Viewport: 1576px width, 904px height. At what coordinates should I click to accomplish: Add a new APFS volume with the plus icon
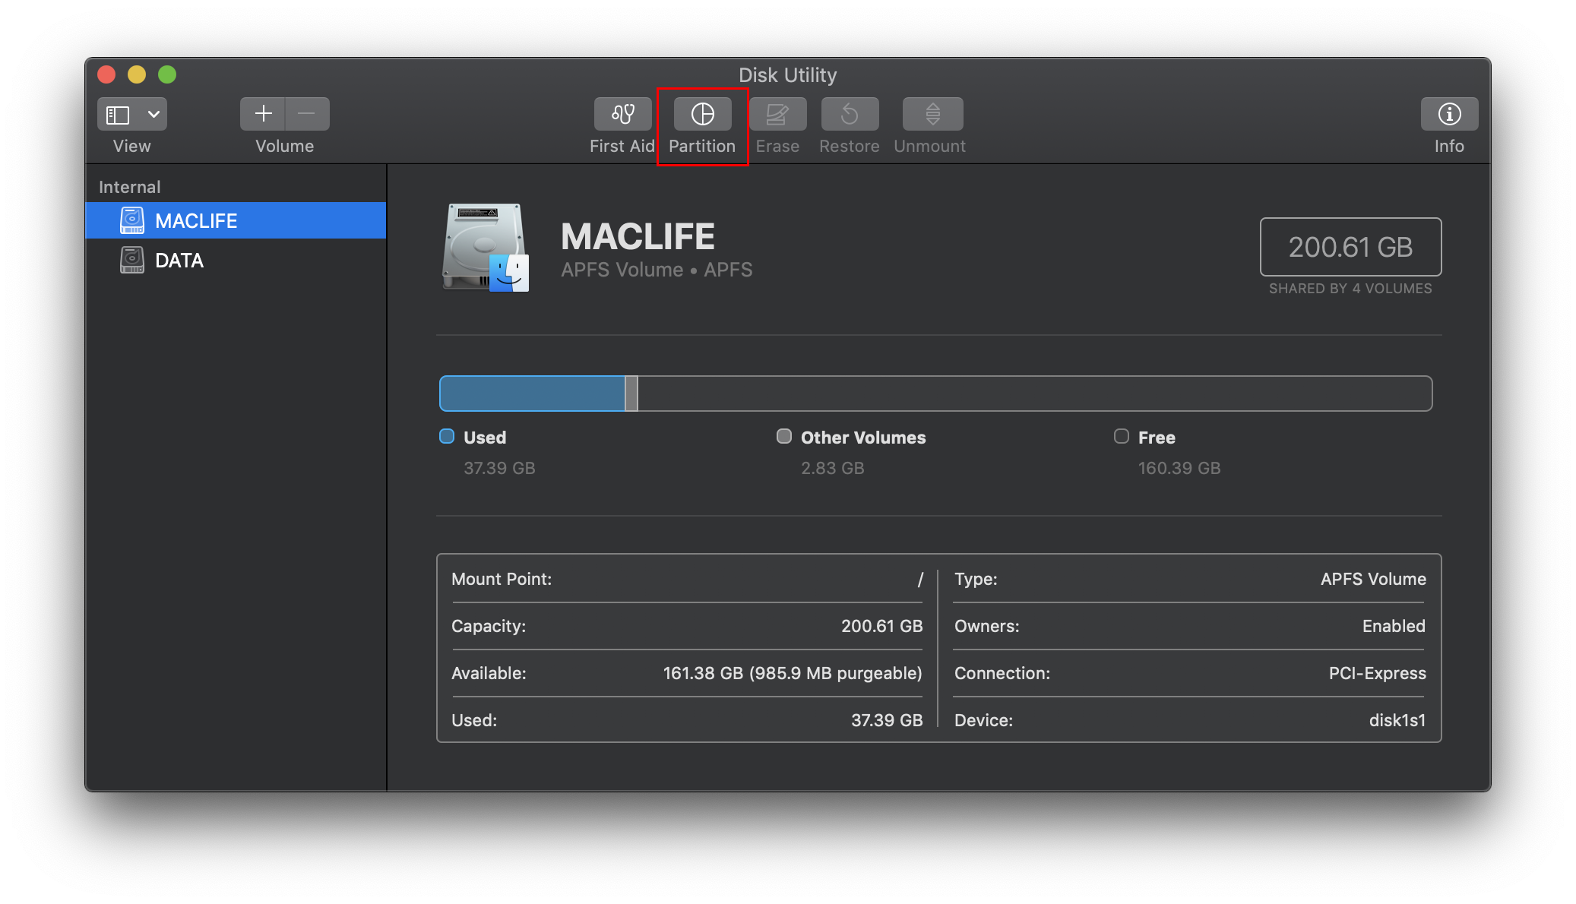point(262,114)
